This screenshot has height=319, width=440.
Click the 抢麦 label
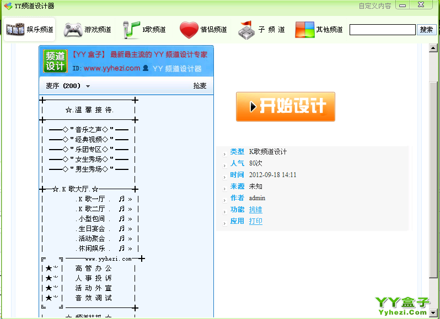(x=200, y=86)
